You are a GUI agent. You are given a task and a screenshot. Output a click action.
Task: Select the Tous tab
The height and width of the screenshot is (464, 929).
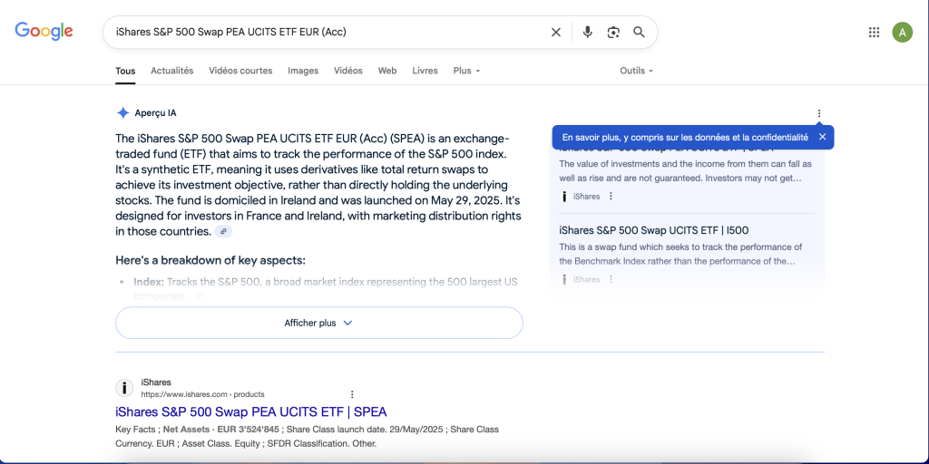[x=125, y=71]
